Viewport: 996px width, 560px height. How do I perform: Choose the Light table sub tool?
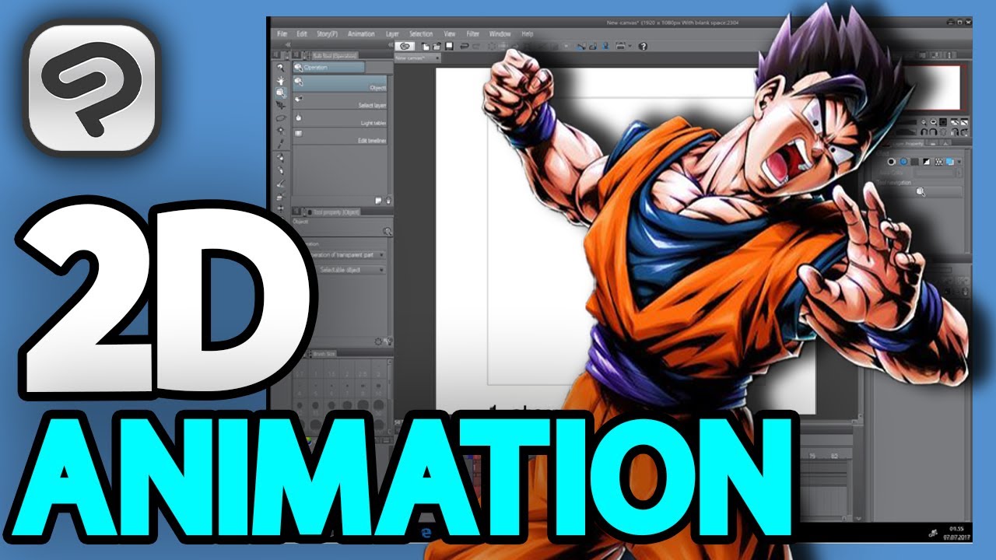(x=339, y=119)
